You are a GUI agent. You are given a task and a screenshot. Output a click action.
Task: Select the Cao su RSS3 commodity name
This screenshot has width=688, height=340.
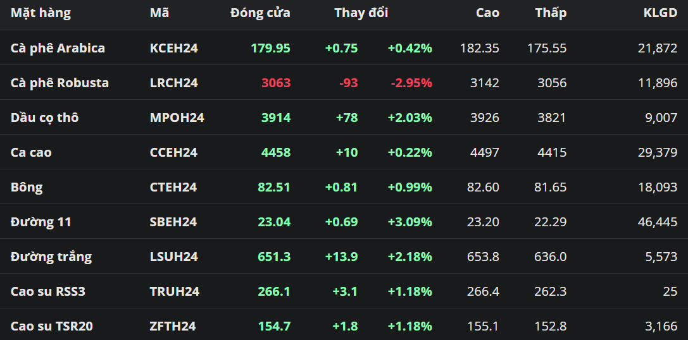pos(47,291)
